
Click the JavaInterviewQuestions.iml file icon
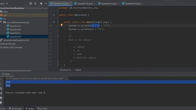1,40
